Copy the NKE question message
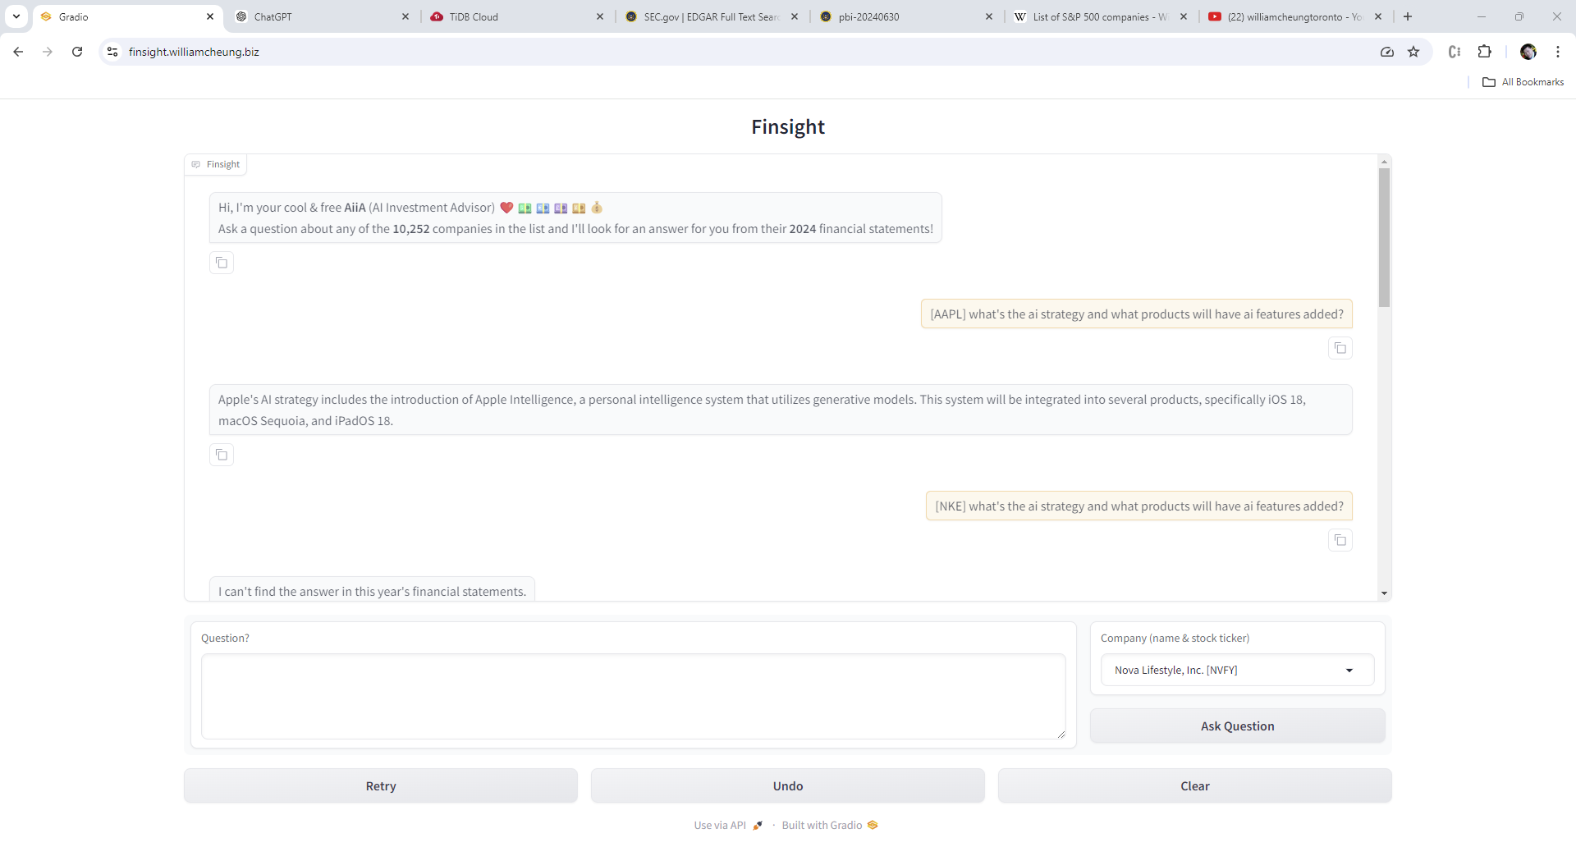1576x847 pixels. (1340, 540)
